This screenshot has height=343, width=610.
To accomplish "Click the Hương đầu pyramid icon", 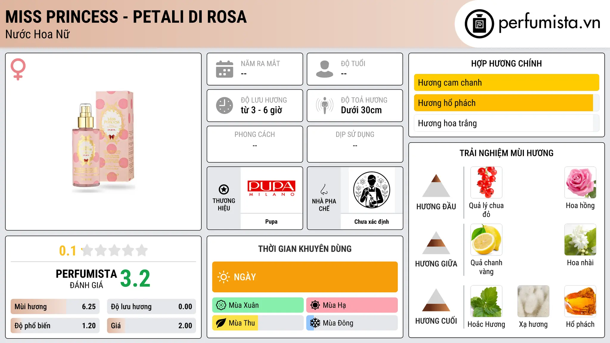I will tap(436, 185).
